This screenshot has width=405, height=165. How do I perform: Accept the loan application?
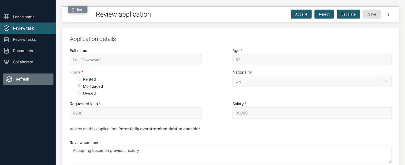pyautogui.click(x=301, y=14)
